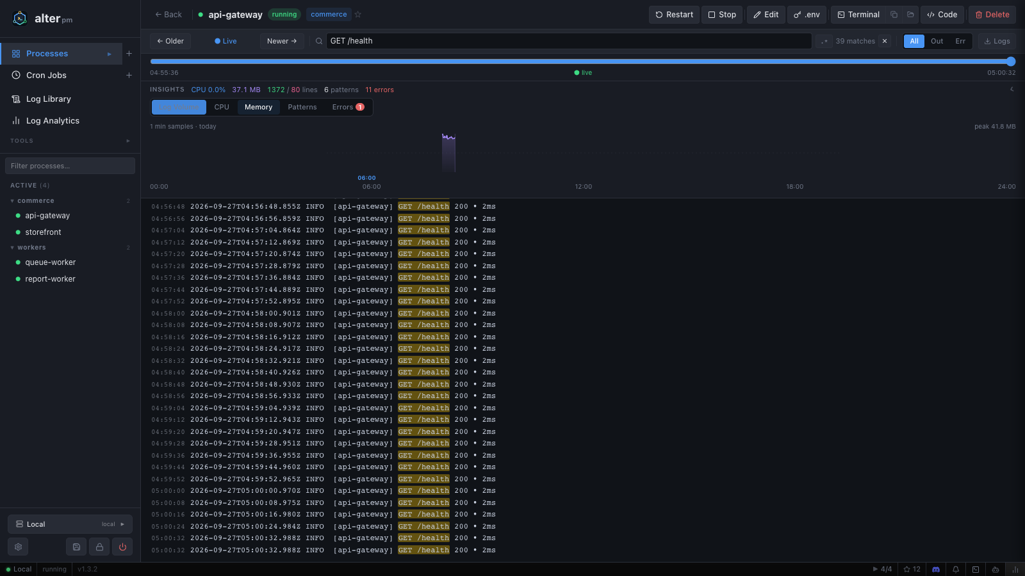The height and width of the screenshot is (576, 1025).
Task: Open the Discord icon in status bar
Action: click(935, 569)
